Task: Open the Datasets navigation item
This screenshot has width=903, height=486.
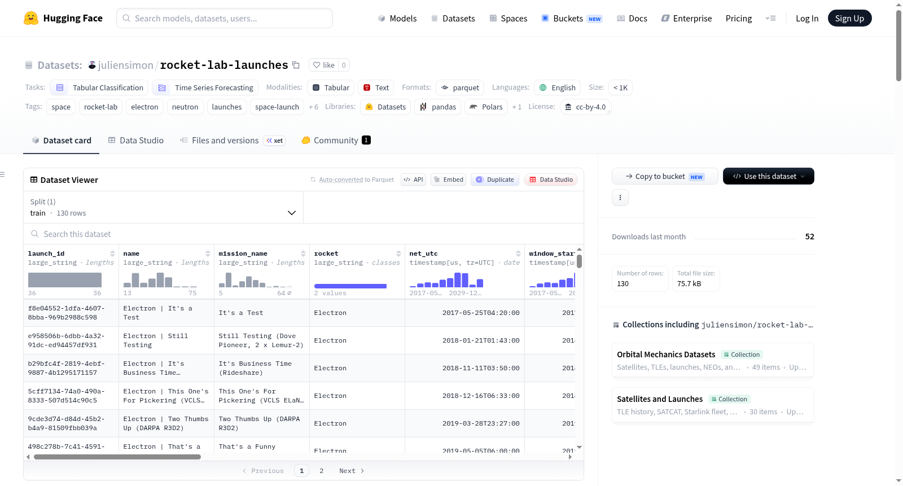Action: point(453,19)
